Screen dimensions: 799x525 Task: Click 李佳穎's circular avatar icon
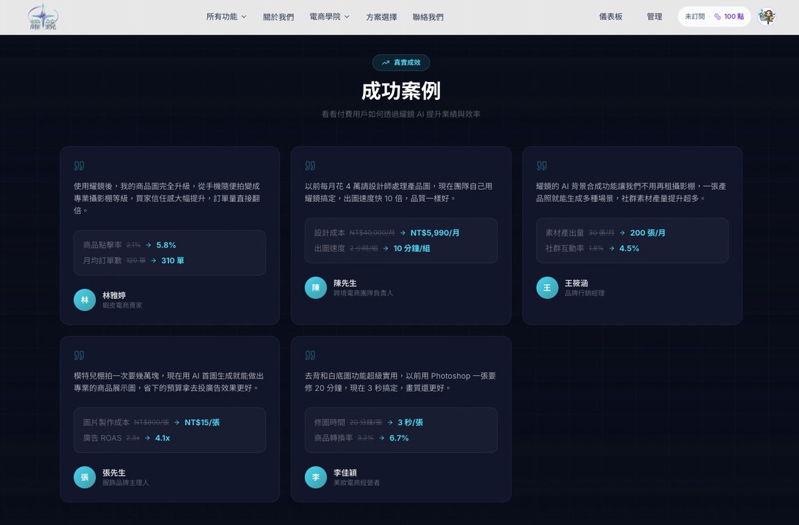coord(316,477)
